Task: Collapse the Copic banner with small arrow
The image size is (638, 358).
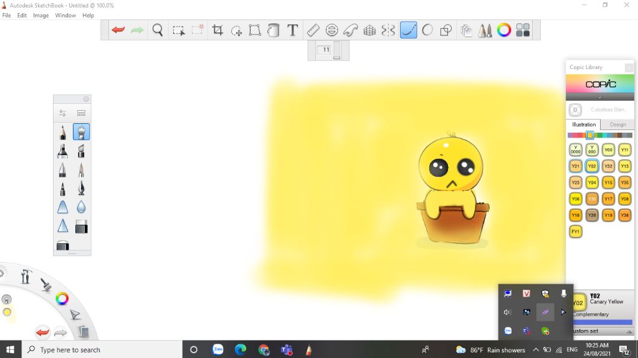Action: coord(600,97)
